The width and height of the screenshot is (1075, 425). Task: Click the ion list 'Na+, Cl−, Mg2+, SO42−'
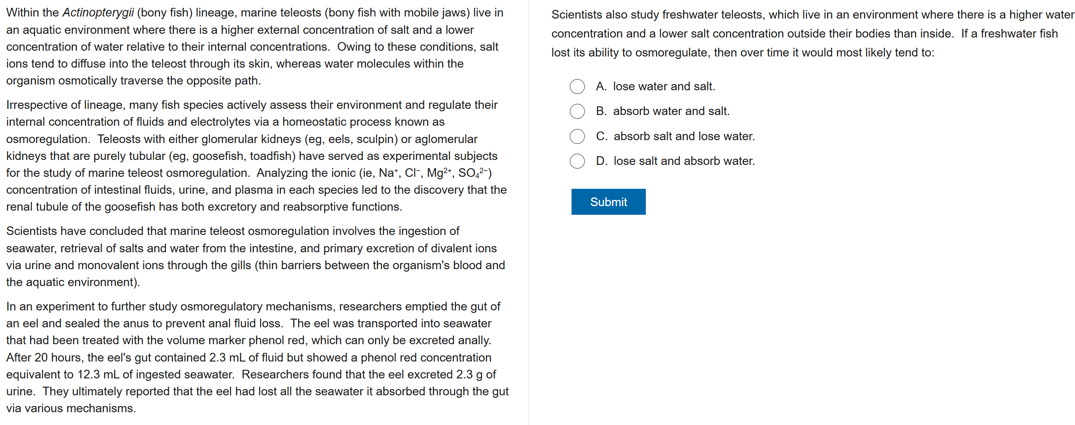pyautogui.click(x=435, y=173)
